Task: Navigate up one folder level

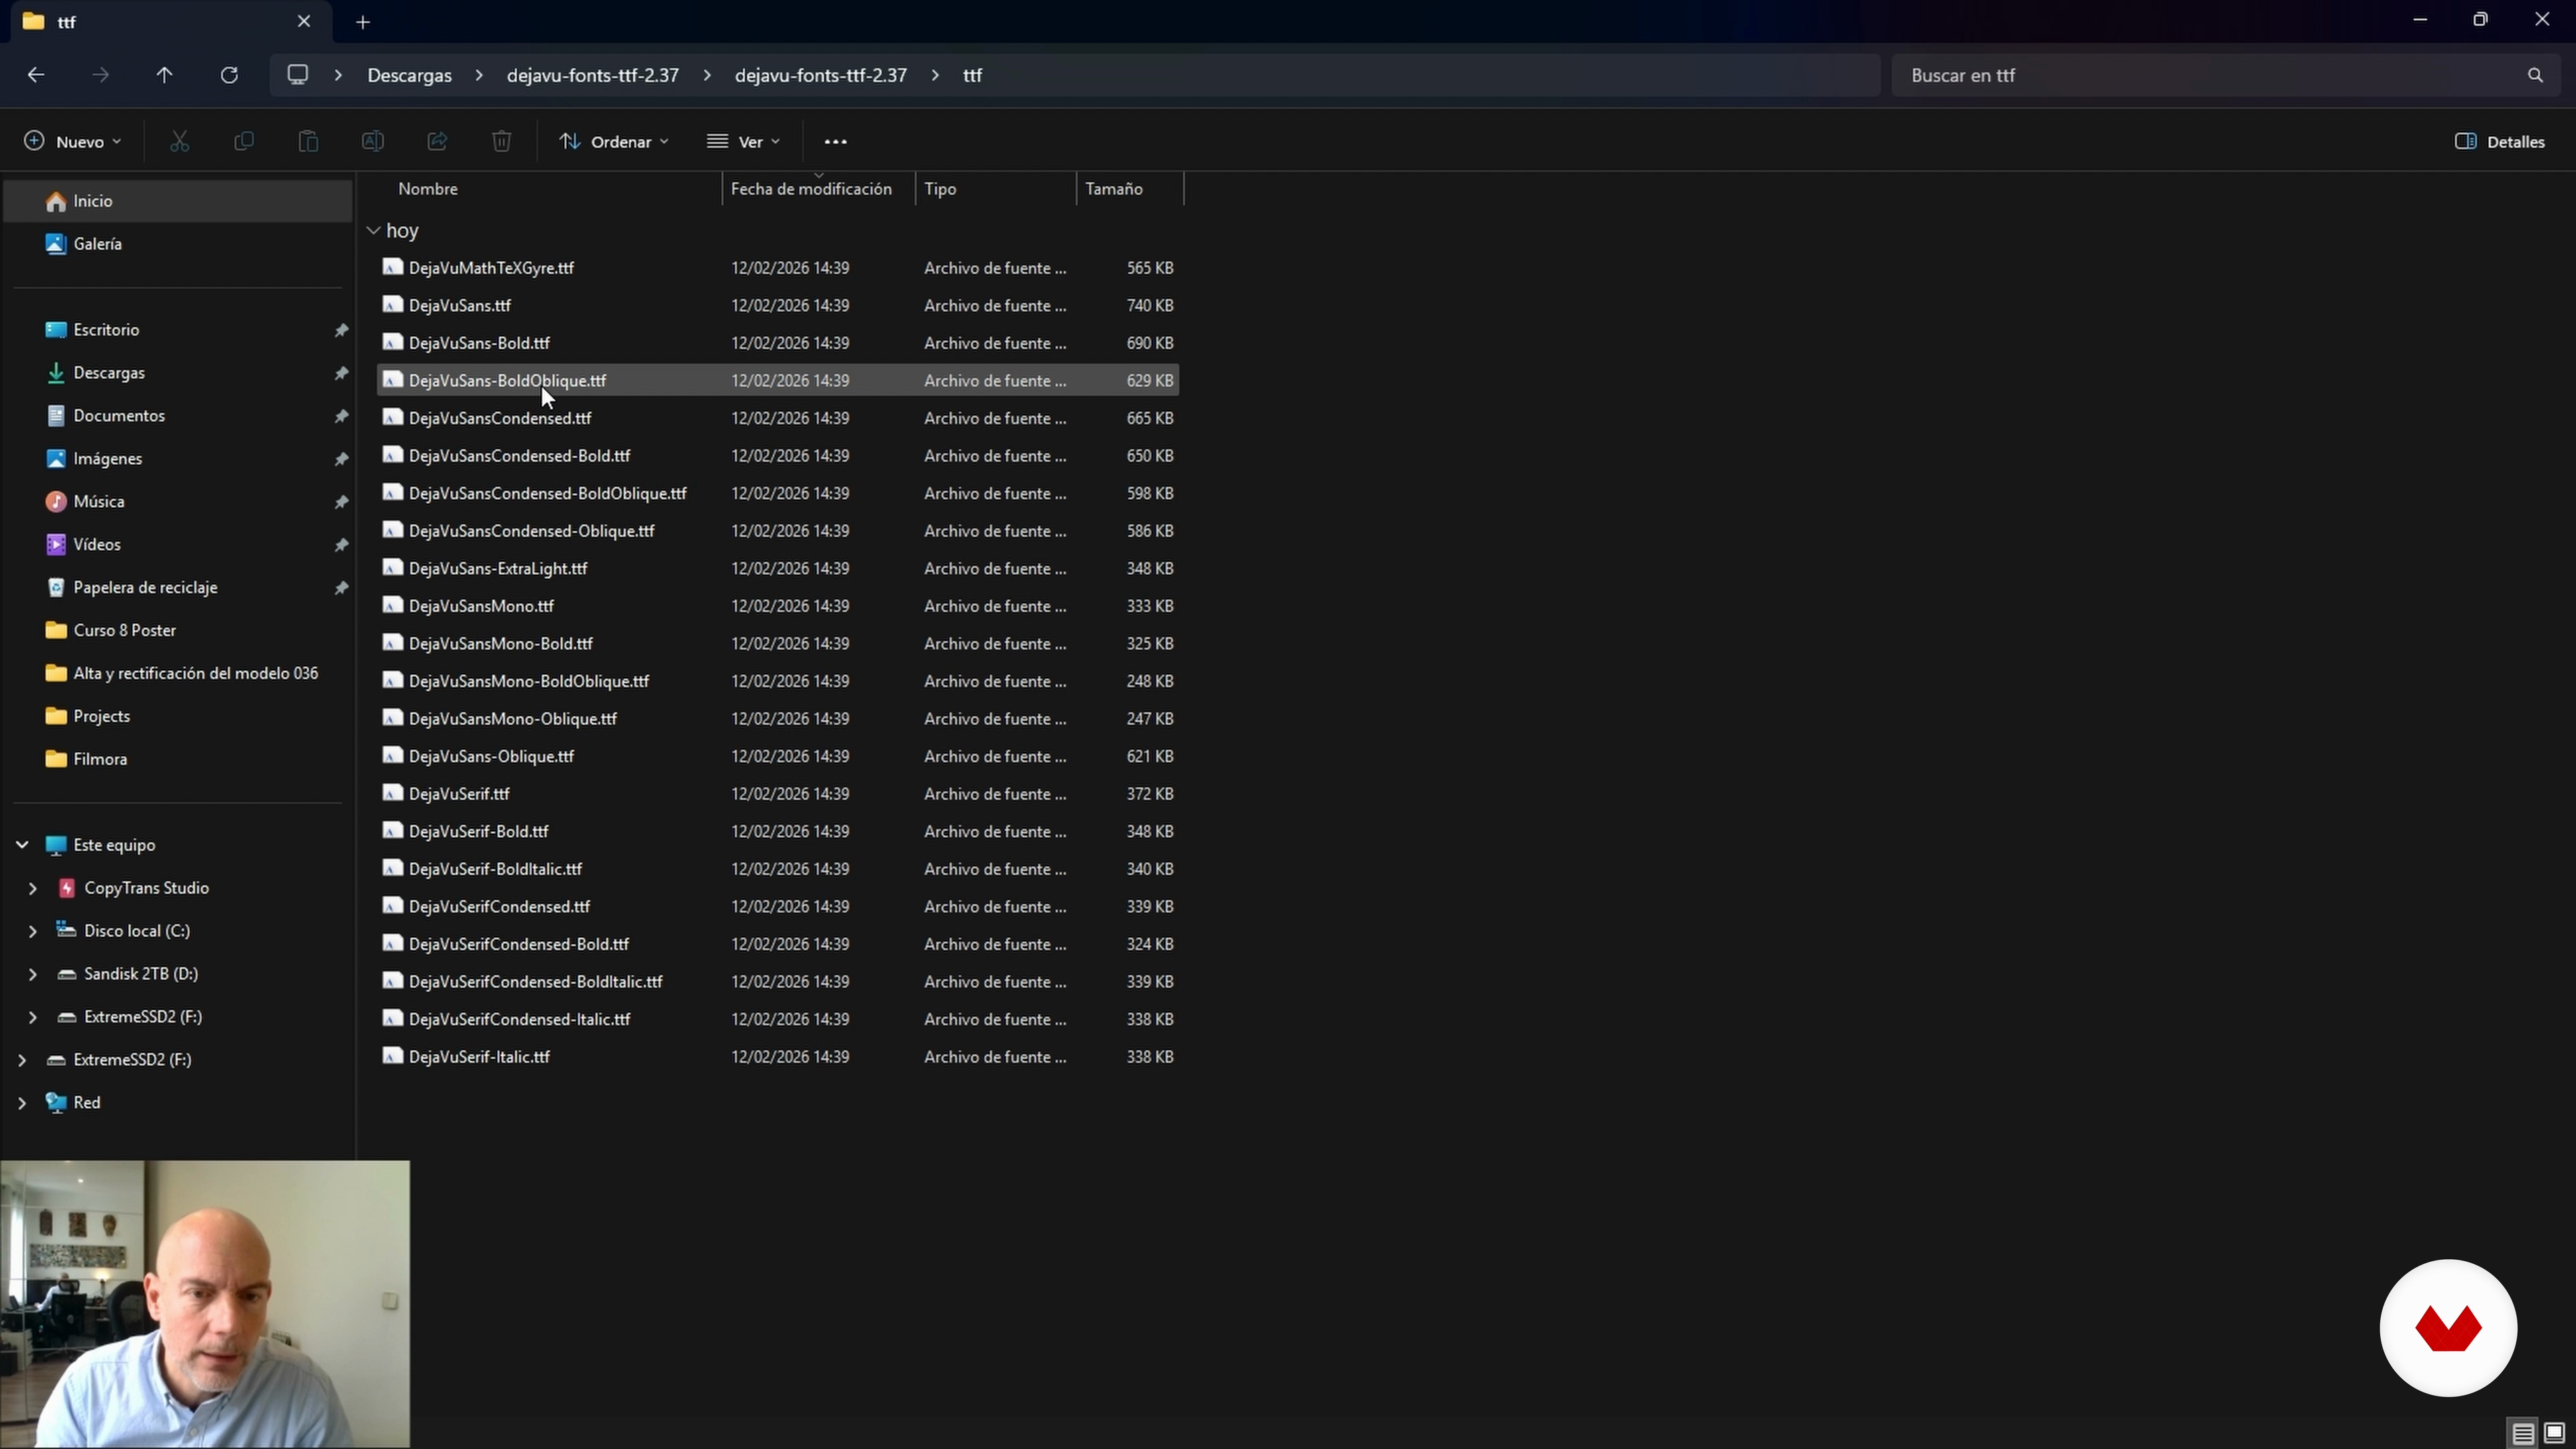Action: [x=165, y=75]
